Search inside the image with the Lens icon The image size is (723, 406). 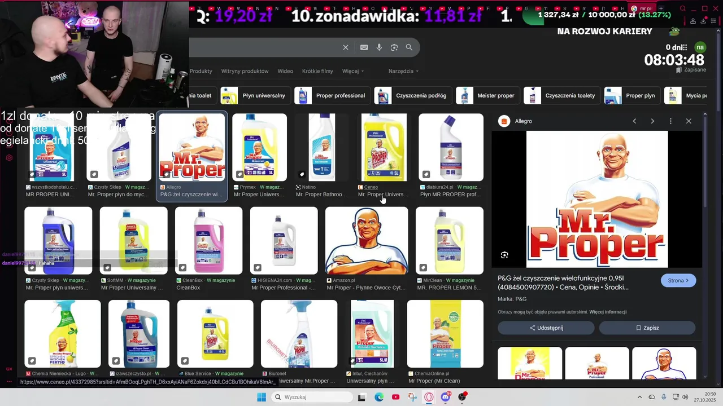point(504,255)
